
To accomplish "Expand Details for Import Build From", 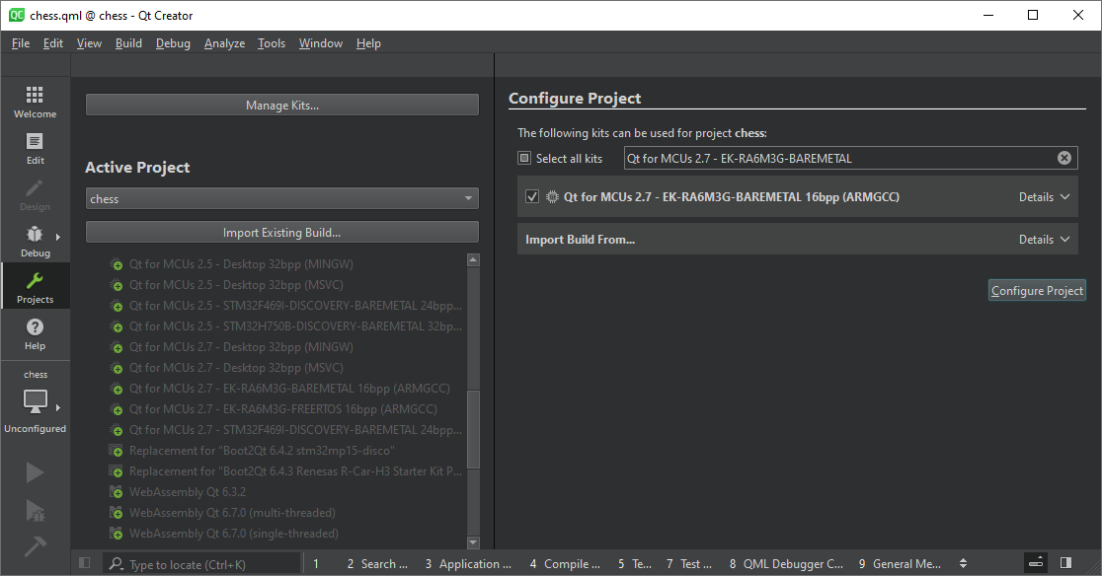I will click(x=1044, y=239).
